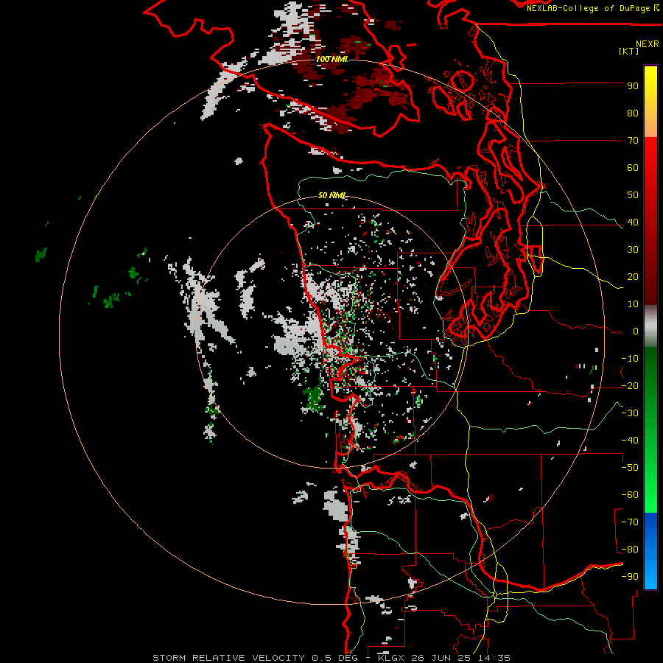Click the positive "60" scale label
The height and width of the screenshot is (663, 663).
pyautogui.click(x=633, y=167)
